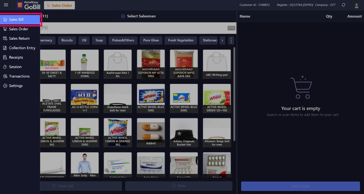Click the Company : GFT text

[x=325, y=5]
